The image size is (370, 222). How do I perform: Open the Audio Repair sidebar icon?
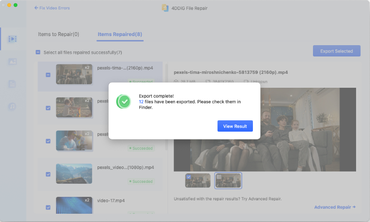(12, 106)
